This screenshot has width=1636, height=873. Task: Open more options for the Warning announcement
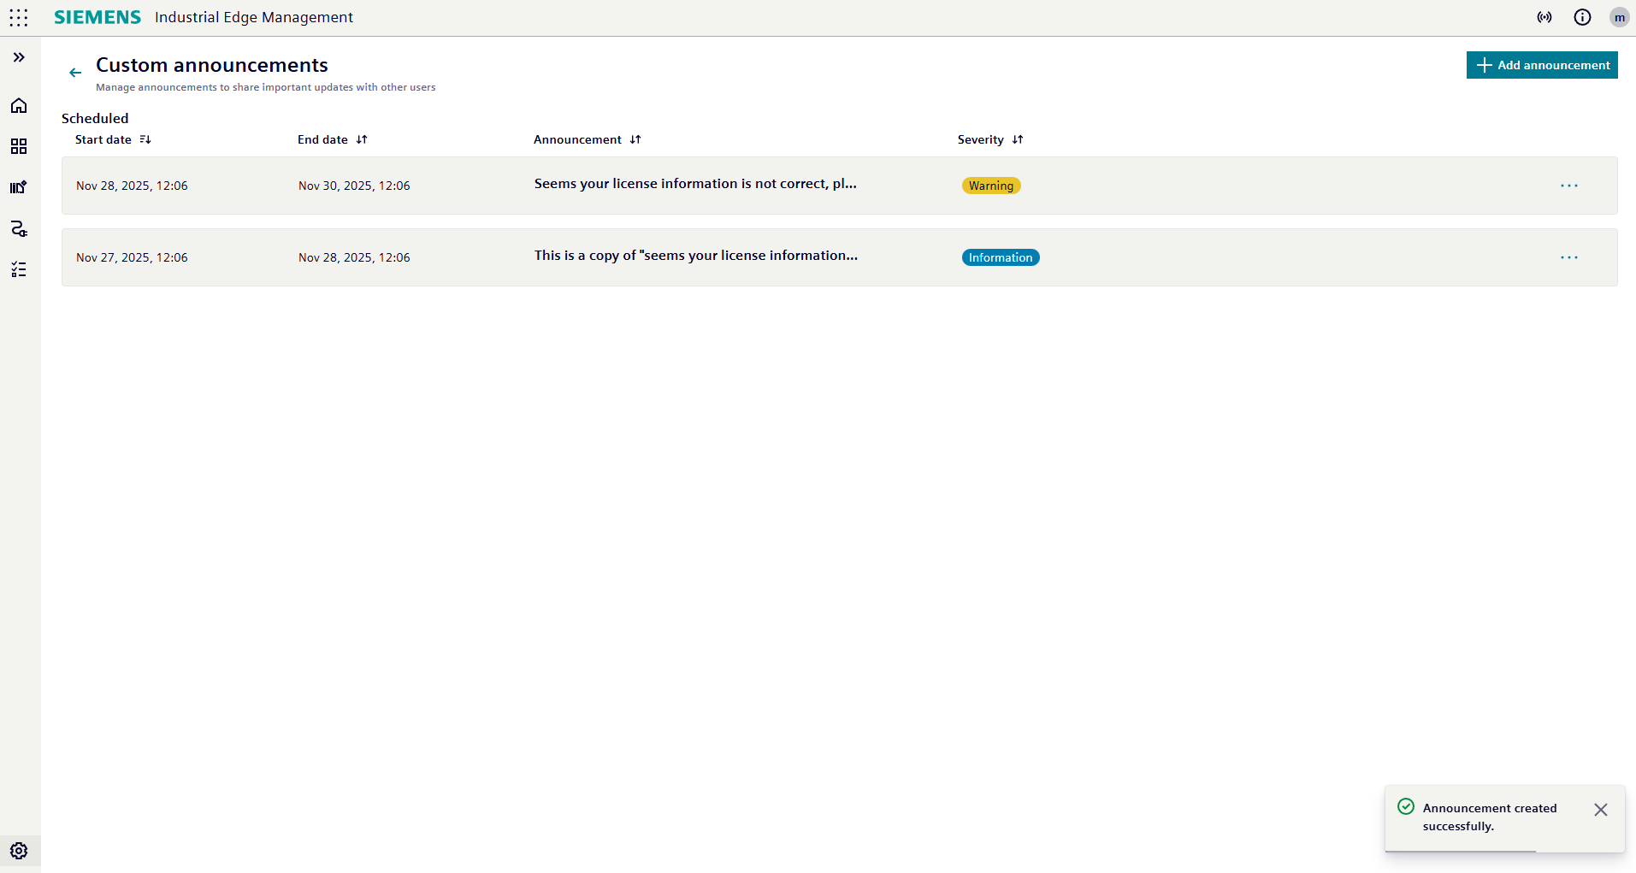tap(1568, 186)
